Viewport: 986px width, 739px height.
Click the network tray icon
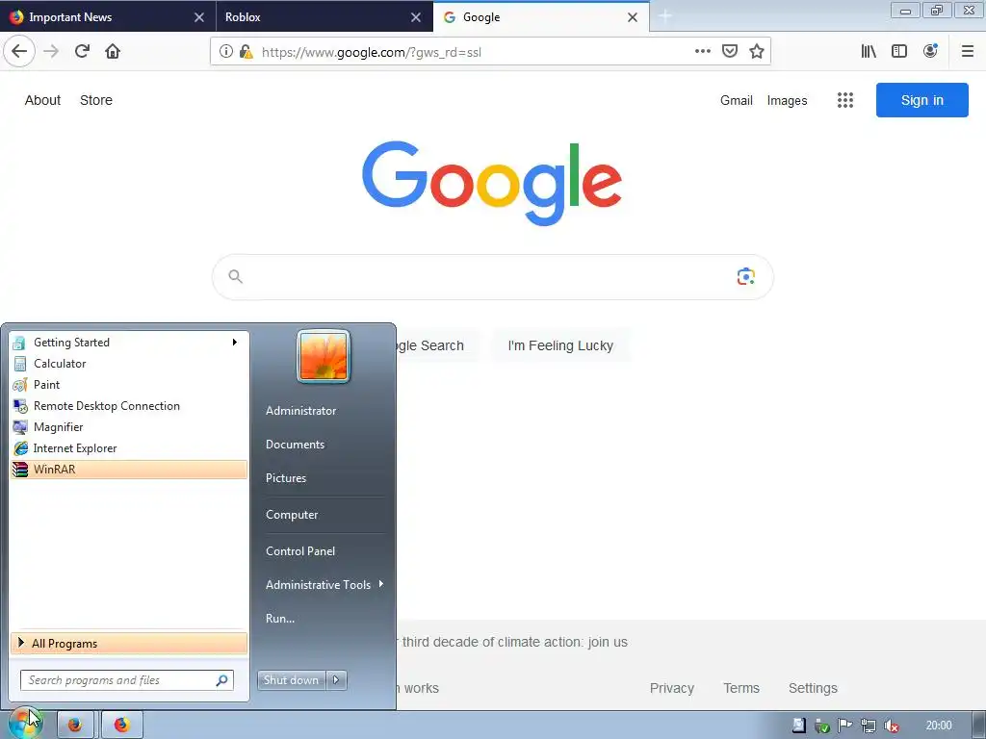click(868, 726)
